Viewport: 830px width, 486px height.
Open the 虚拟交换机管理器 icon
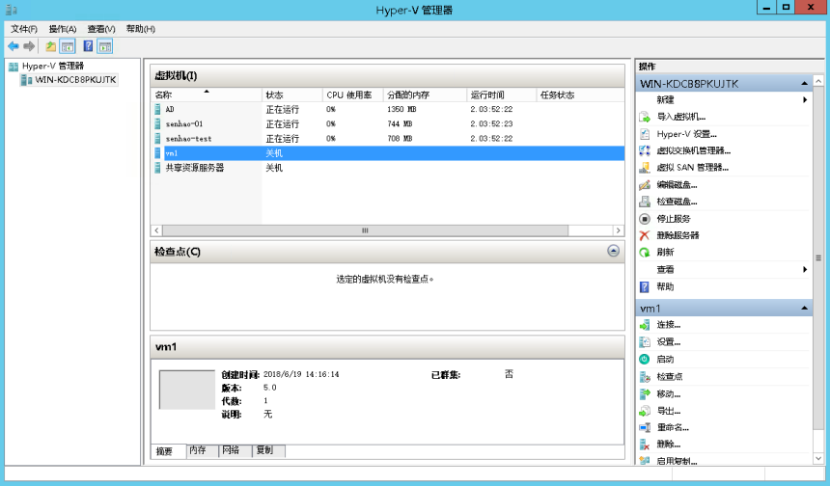(x=644, y=150)
